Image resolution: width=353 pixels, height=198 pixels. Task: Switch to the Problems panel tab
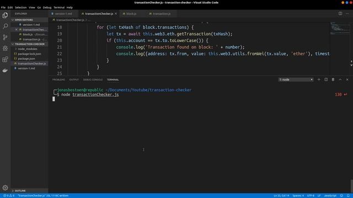pyautogui.click(x=58, y=80)
